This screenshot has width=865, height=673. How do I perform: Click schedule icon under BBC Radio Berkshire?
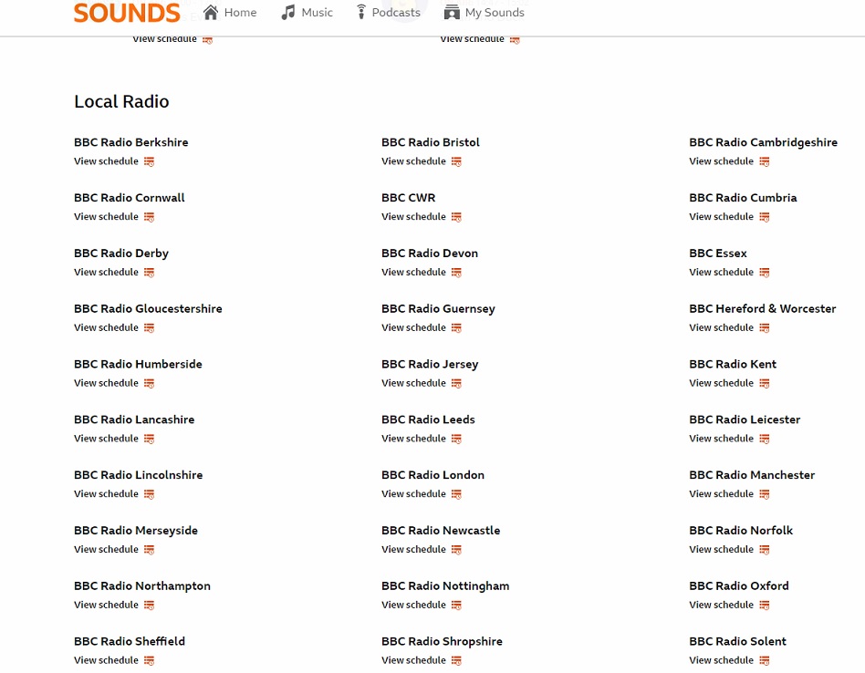click(x=149, y=161)
